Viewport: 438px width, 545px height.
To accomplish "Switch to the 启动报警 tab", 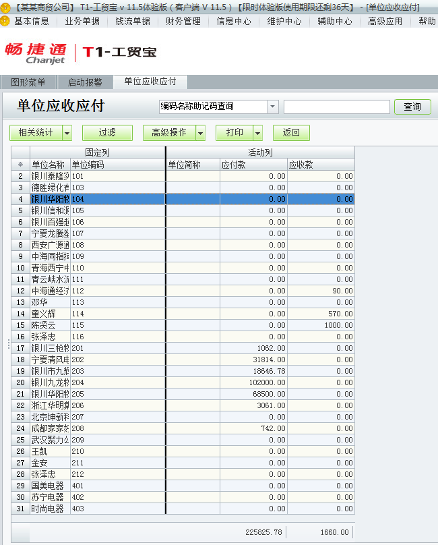I will click(x=85, y=82).
